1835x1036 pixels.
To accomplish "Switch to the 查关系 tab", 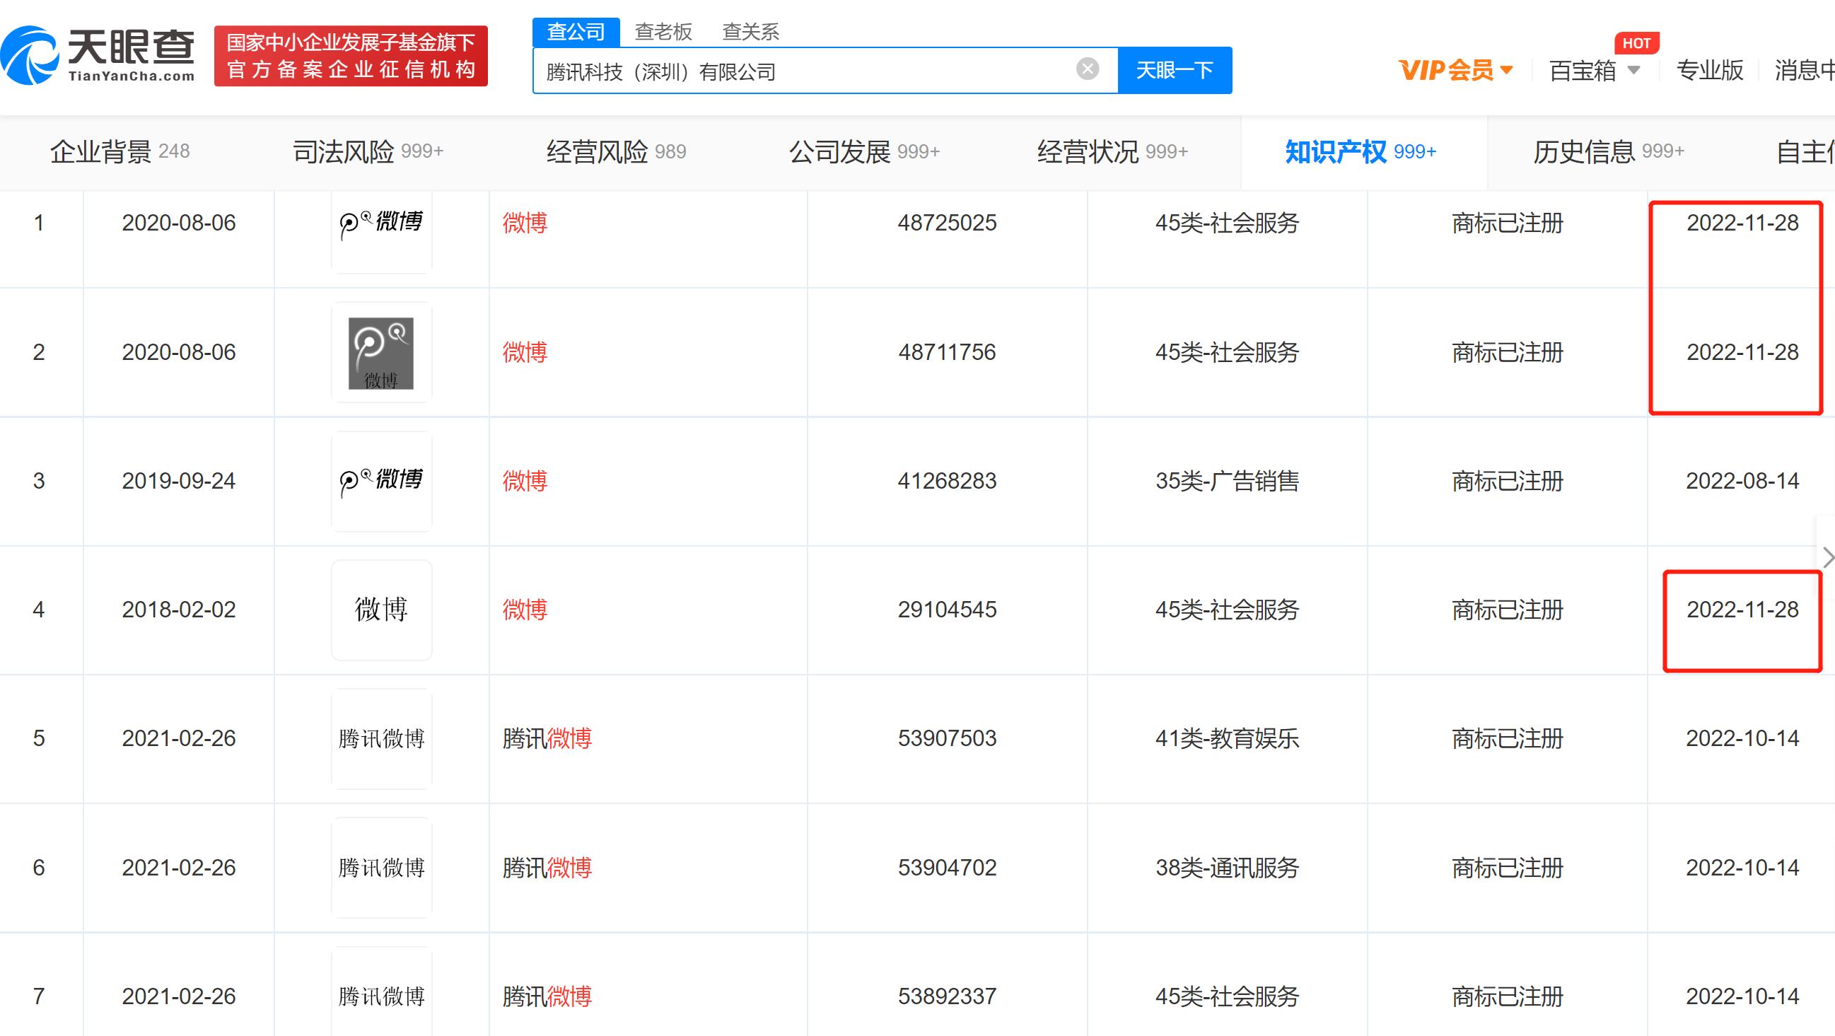I will point(750,32).
